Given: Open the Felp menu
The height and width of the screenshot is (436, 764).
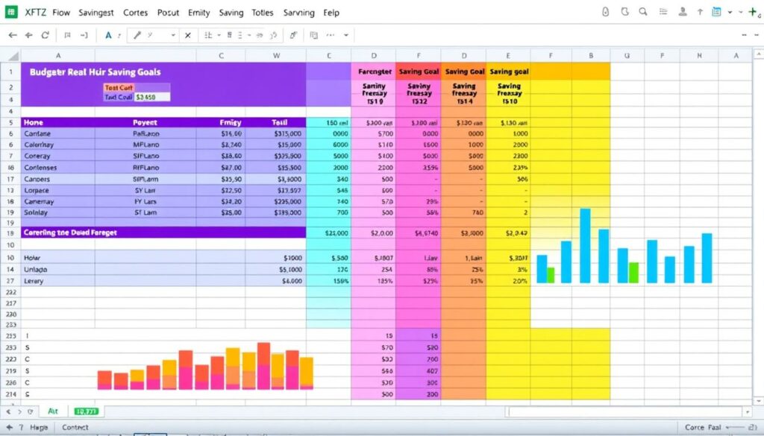Looking at the screenshot, I should [x=331, y=13].
